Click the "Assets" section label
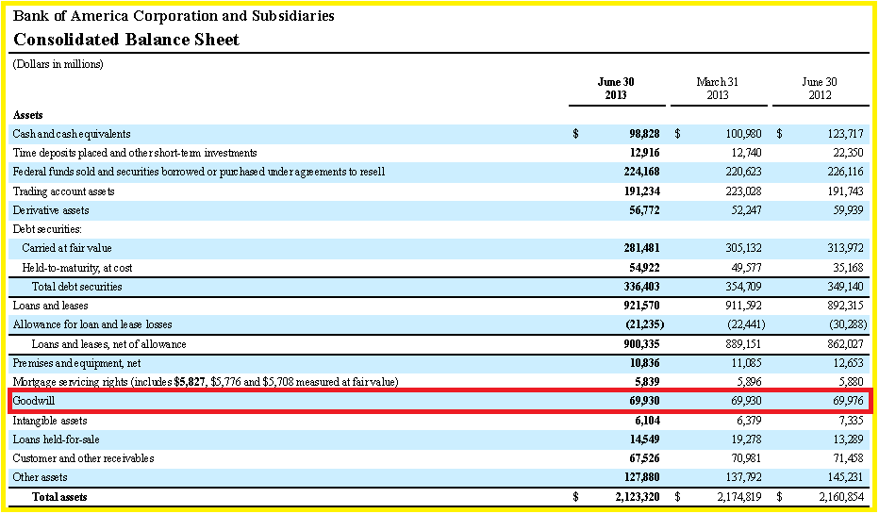 click(x=27, y=115)
